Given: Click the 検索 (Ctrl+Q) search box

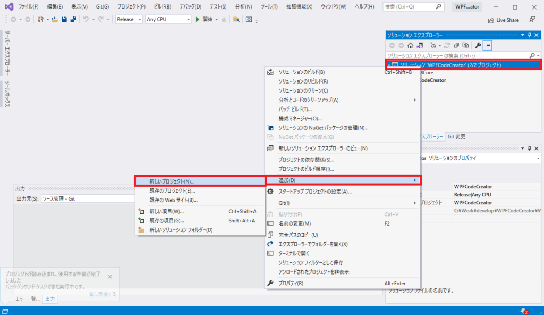Looking at the screenshot, I should point(413,6).
